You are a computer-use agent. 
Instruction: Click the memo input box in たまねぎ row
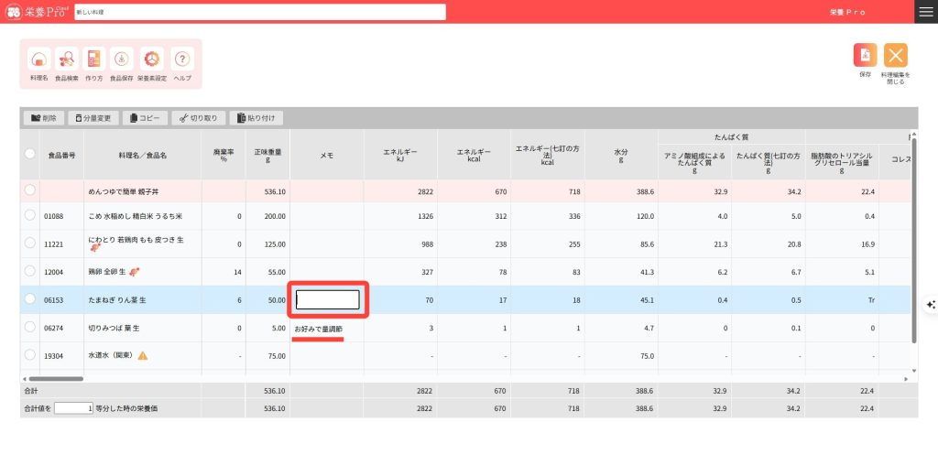[x=328, y=300]
